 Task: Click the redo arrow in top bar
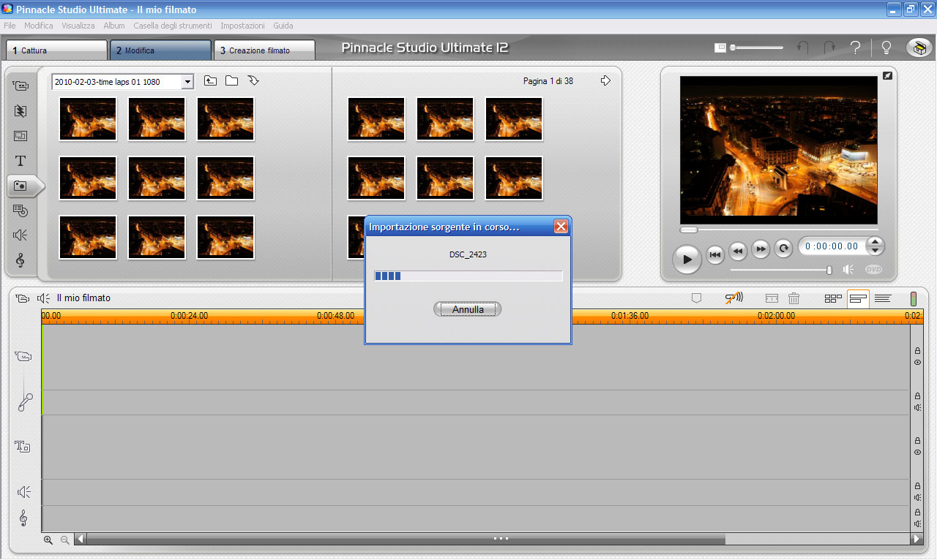point(829,48)
